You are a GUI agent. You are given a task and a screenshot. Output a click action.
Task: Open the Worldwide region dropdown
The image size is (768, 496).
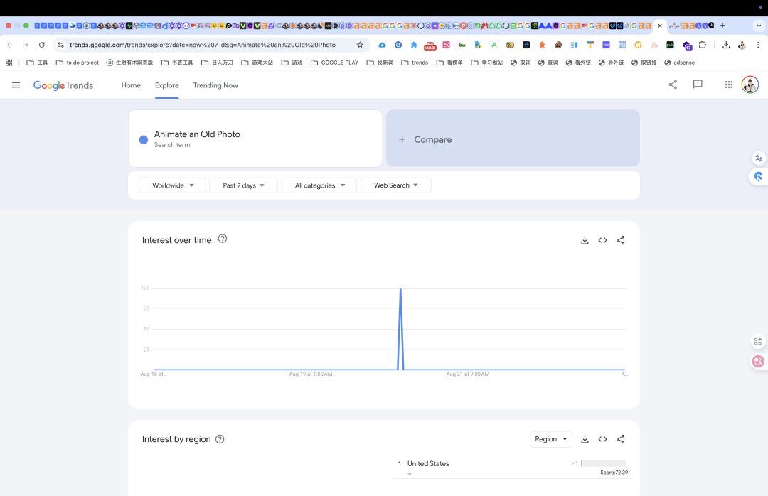pos(172,185)
